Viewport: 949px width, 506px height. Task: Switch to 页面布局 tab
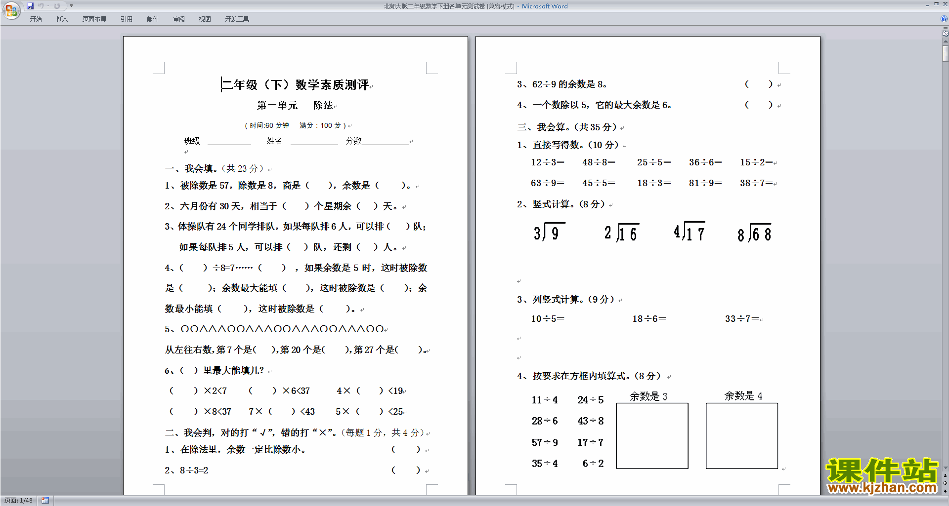pos(94,19)
